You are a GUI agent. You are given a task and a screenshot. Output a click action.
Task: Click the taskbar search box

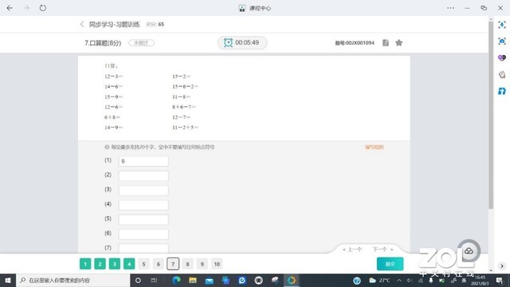[x=73, y=280]
